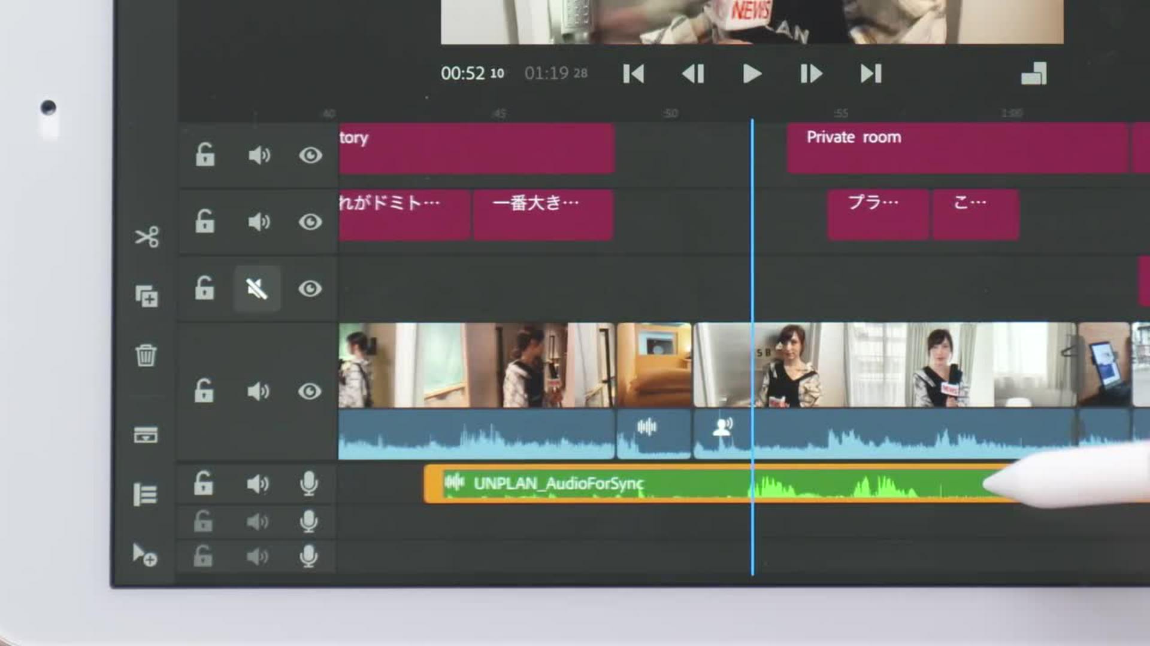Viewport: 1150px width, 646px height.
Task: Tap the add media play-plus icon
Action: (144, 554)
